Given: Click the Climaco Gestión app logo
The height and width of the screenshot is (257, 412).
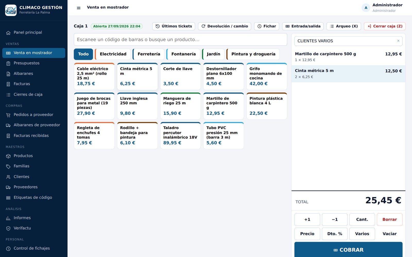Looking at the screenshot, I should [x=11, y=10].
